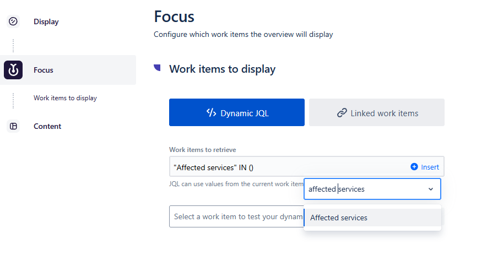Click the Display gauge icon in sidebar
The width and height of the screenshot is (487, 266).
click(x=13, y=21)
